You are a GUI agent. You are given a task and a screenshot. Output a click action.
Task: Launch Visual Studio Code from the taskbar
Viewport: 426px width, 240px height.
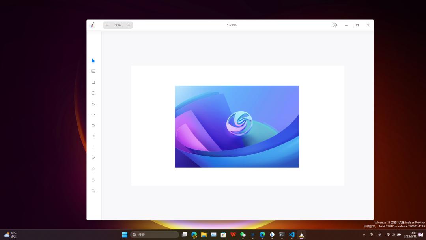pos(291,234)
